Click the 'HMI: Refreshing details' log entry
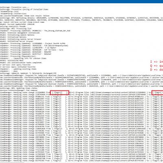Screen dimensions: 163x163 coord(81,18)
